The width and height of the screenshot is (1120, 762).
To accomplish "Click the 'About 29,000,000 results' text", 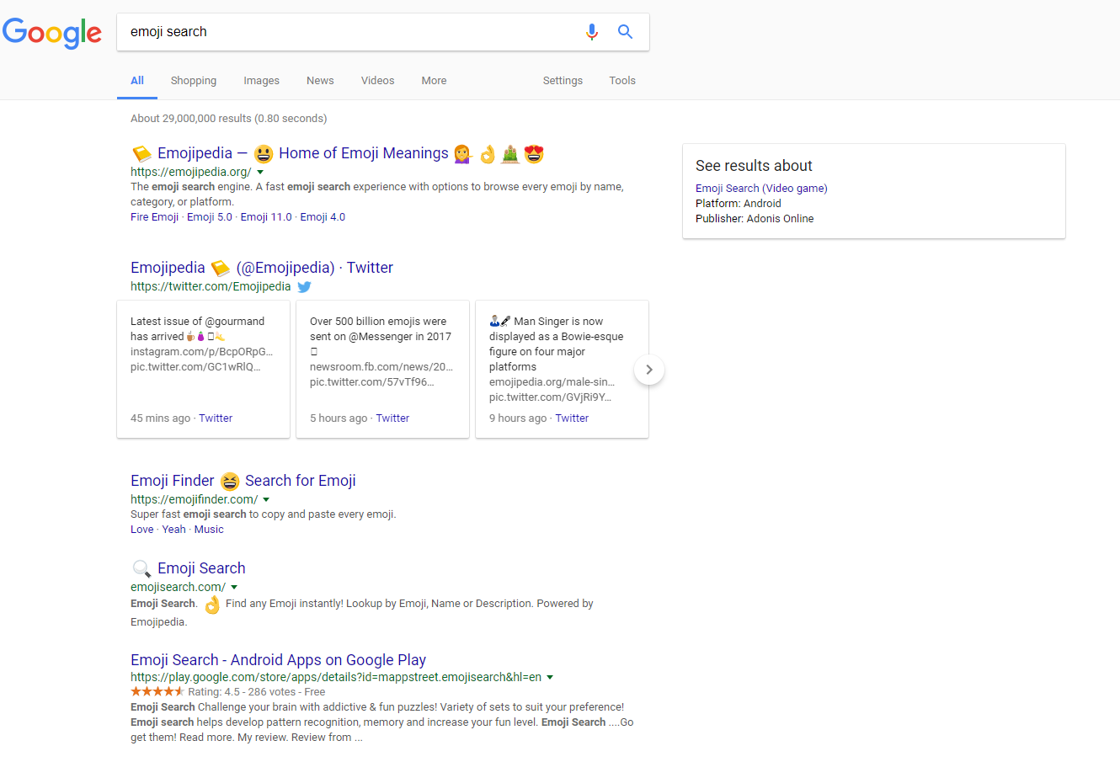I will click(228, 119).
